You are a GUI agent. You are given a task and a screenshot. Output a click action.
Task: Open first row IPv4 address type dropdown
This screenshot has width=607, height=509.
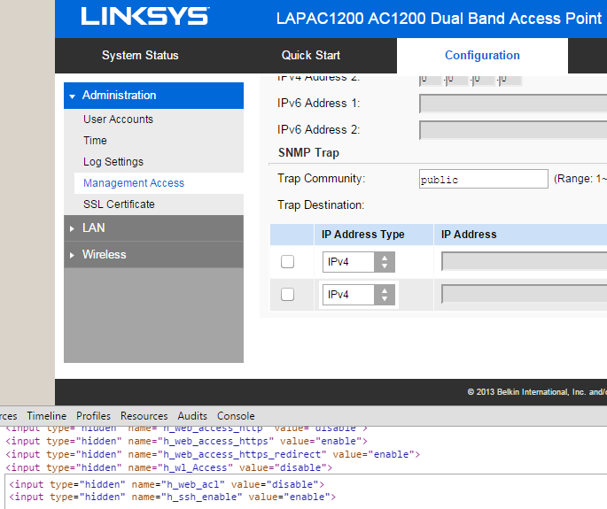click(359, 262)
